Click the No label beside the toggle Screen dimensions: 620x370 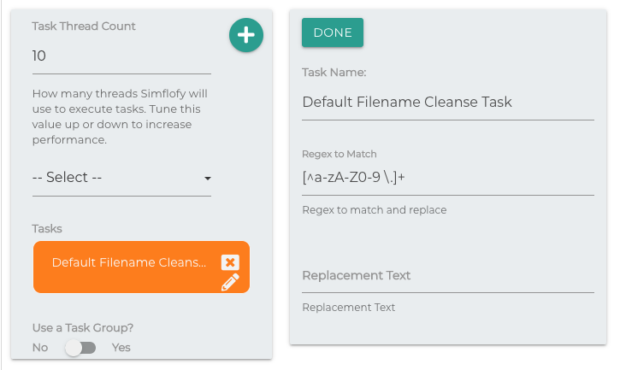tap(40, 348)
